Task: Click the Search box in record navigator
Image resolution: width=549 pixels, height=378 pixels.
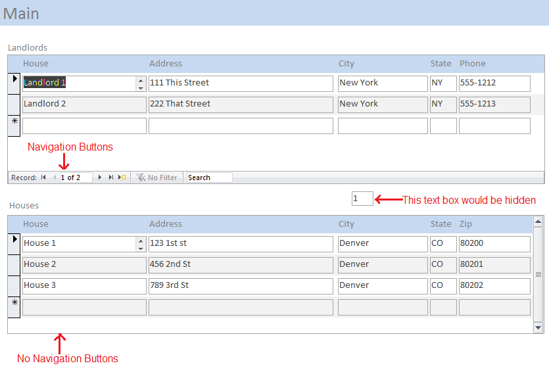Action: coord(209,177)
